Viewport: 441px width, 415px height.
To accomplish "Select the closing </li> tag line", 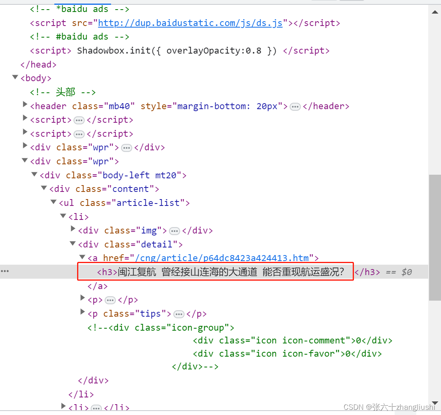I will click(x=81, y=395).
